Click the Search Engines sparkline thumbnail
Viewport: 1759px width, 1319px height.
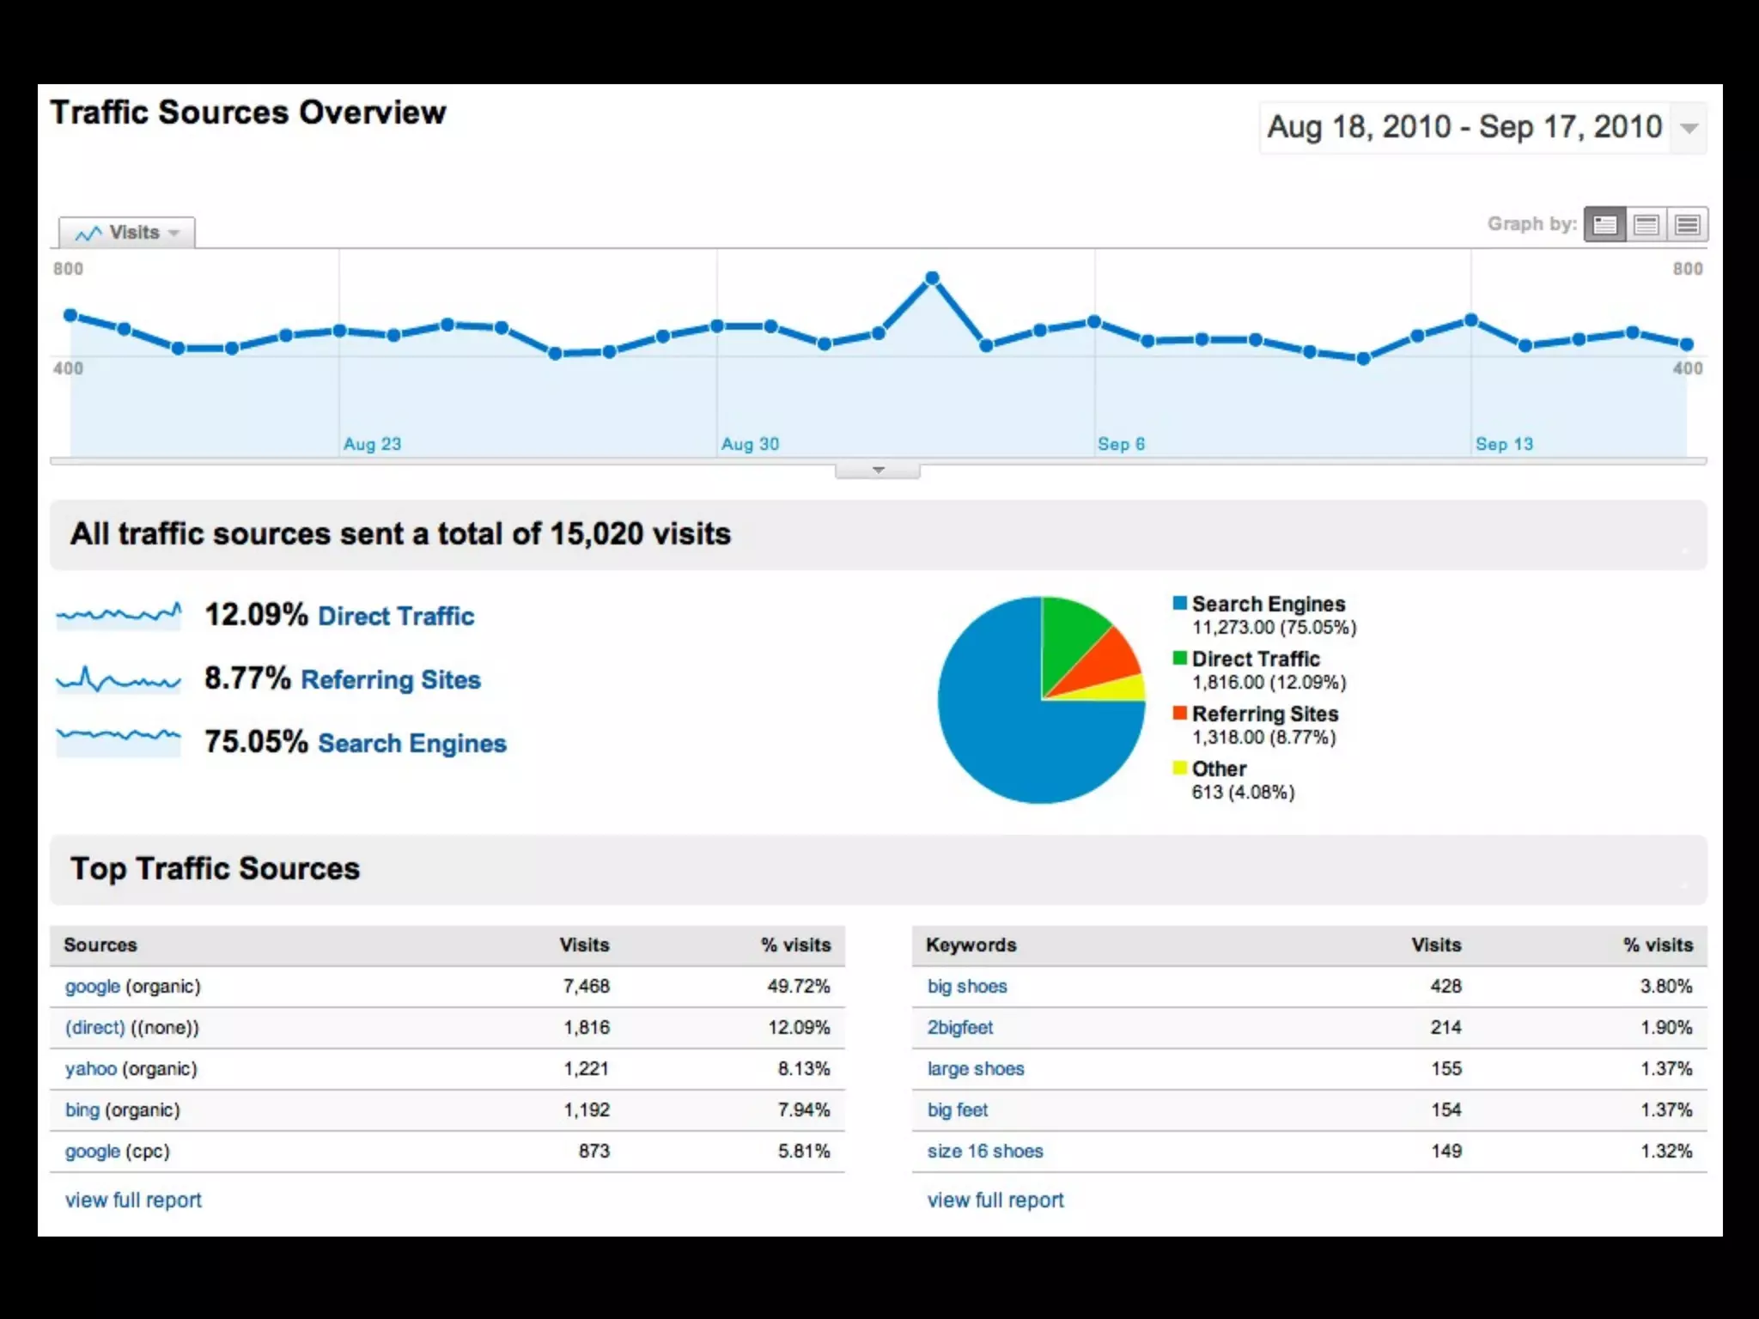pos(119,742)
